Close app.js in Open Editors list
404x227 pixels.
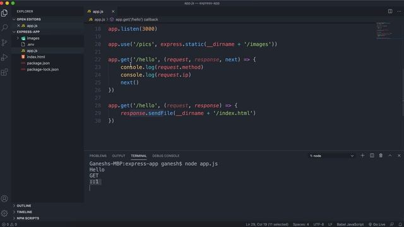coord(18,25)
